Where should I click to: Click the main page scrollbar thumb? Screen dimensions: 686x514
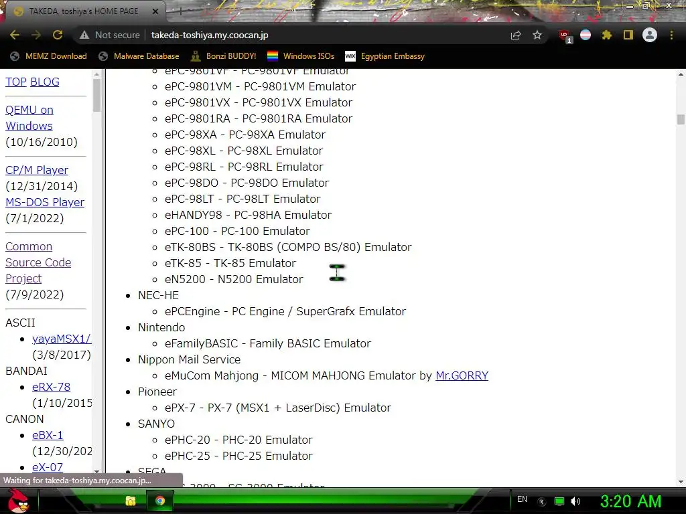click(x=681, y=119)
